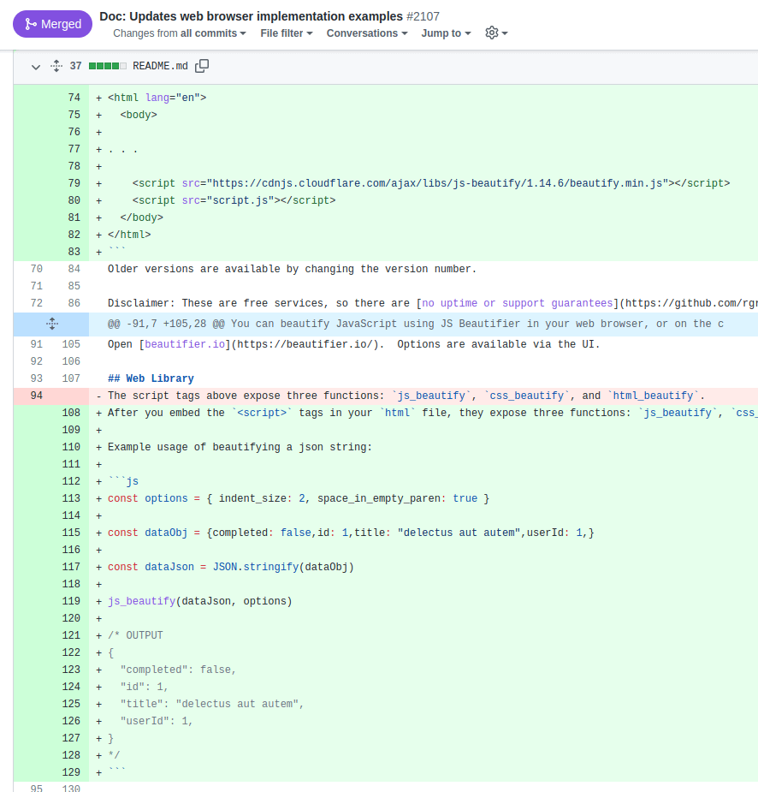Screen dimensions: 758x792
Task: Click the '<html lang="en">' line 74
Action: pos(157,98)
